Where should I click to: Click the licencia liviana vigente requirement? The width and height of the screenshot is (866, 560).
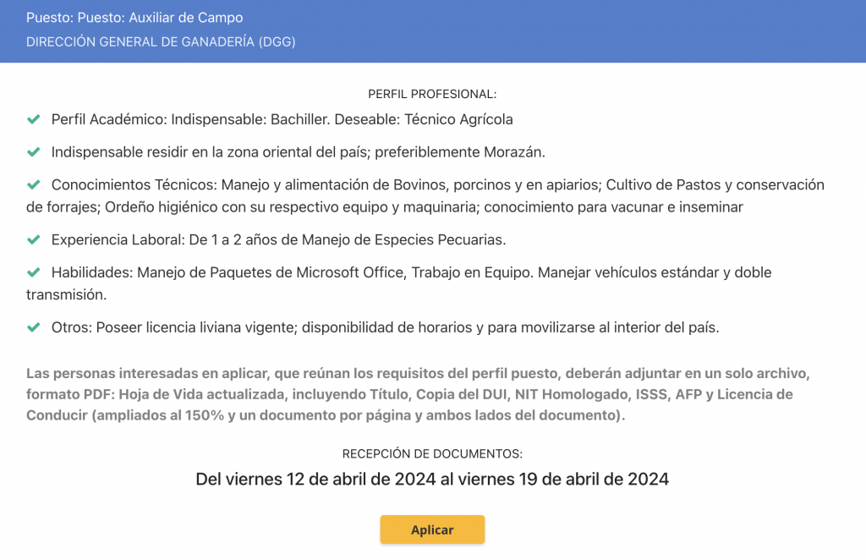coord(385,327)
